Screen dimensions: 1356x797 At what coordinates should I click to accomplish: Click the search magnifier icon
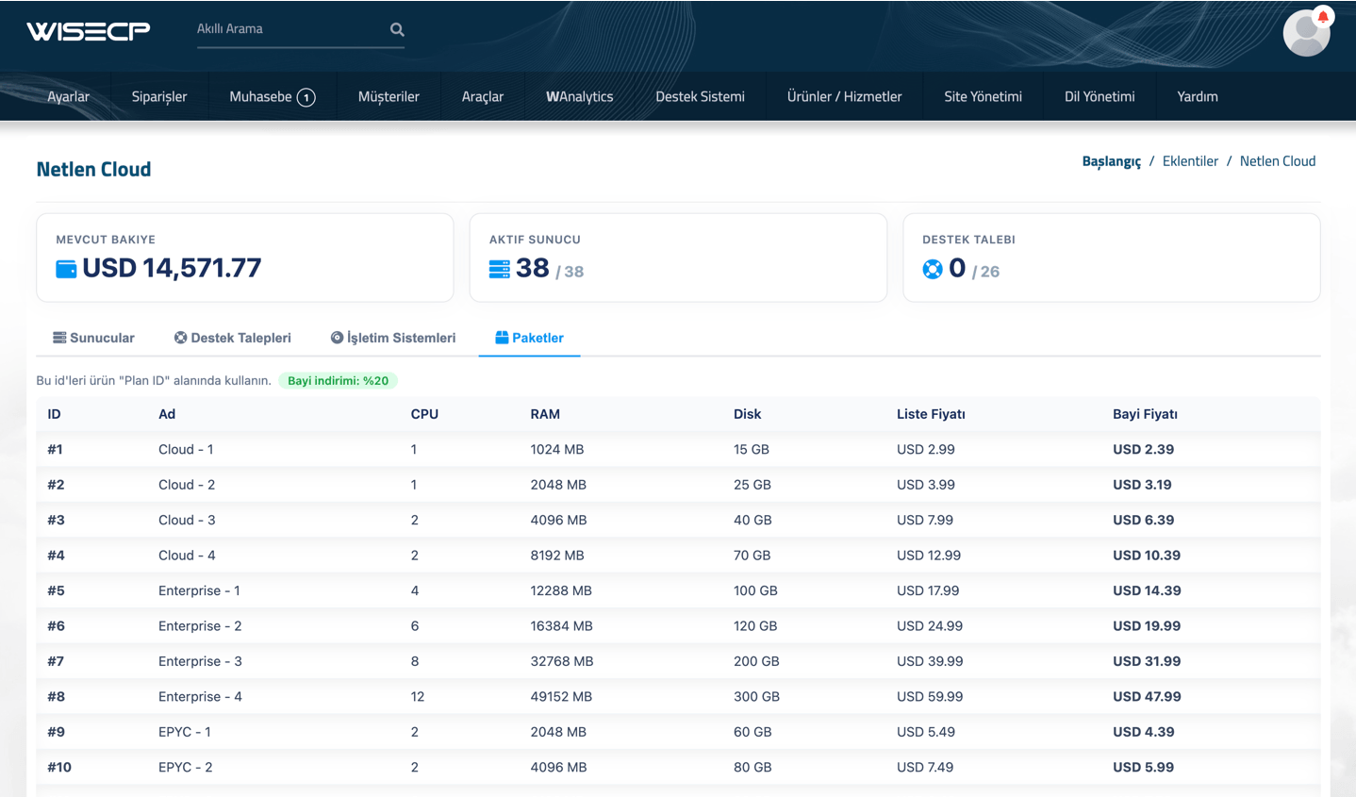[x=397, y=29]
